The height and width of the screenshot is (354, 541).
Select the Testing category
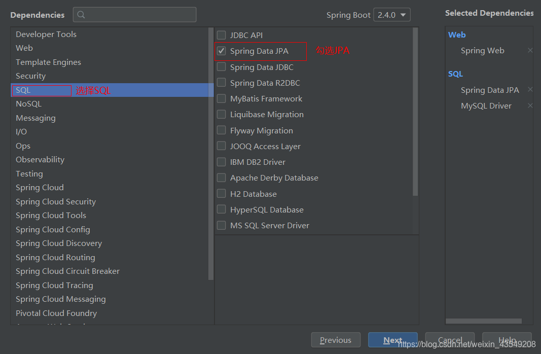tap(110, 173)
